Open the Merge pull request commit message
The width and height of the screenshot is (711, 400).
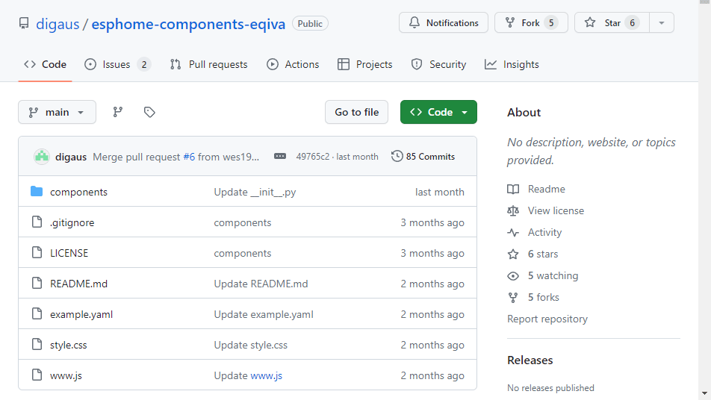[137, 157]
